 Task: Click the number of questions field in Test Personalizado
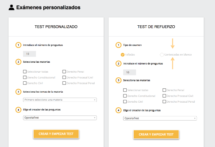coord(29,54)
